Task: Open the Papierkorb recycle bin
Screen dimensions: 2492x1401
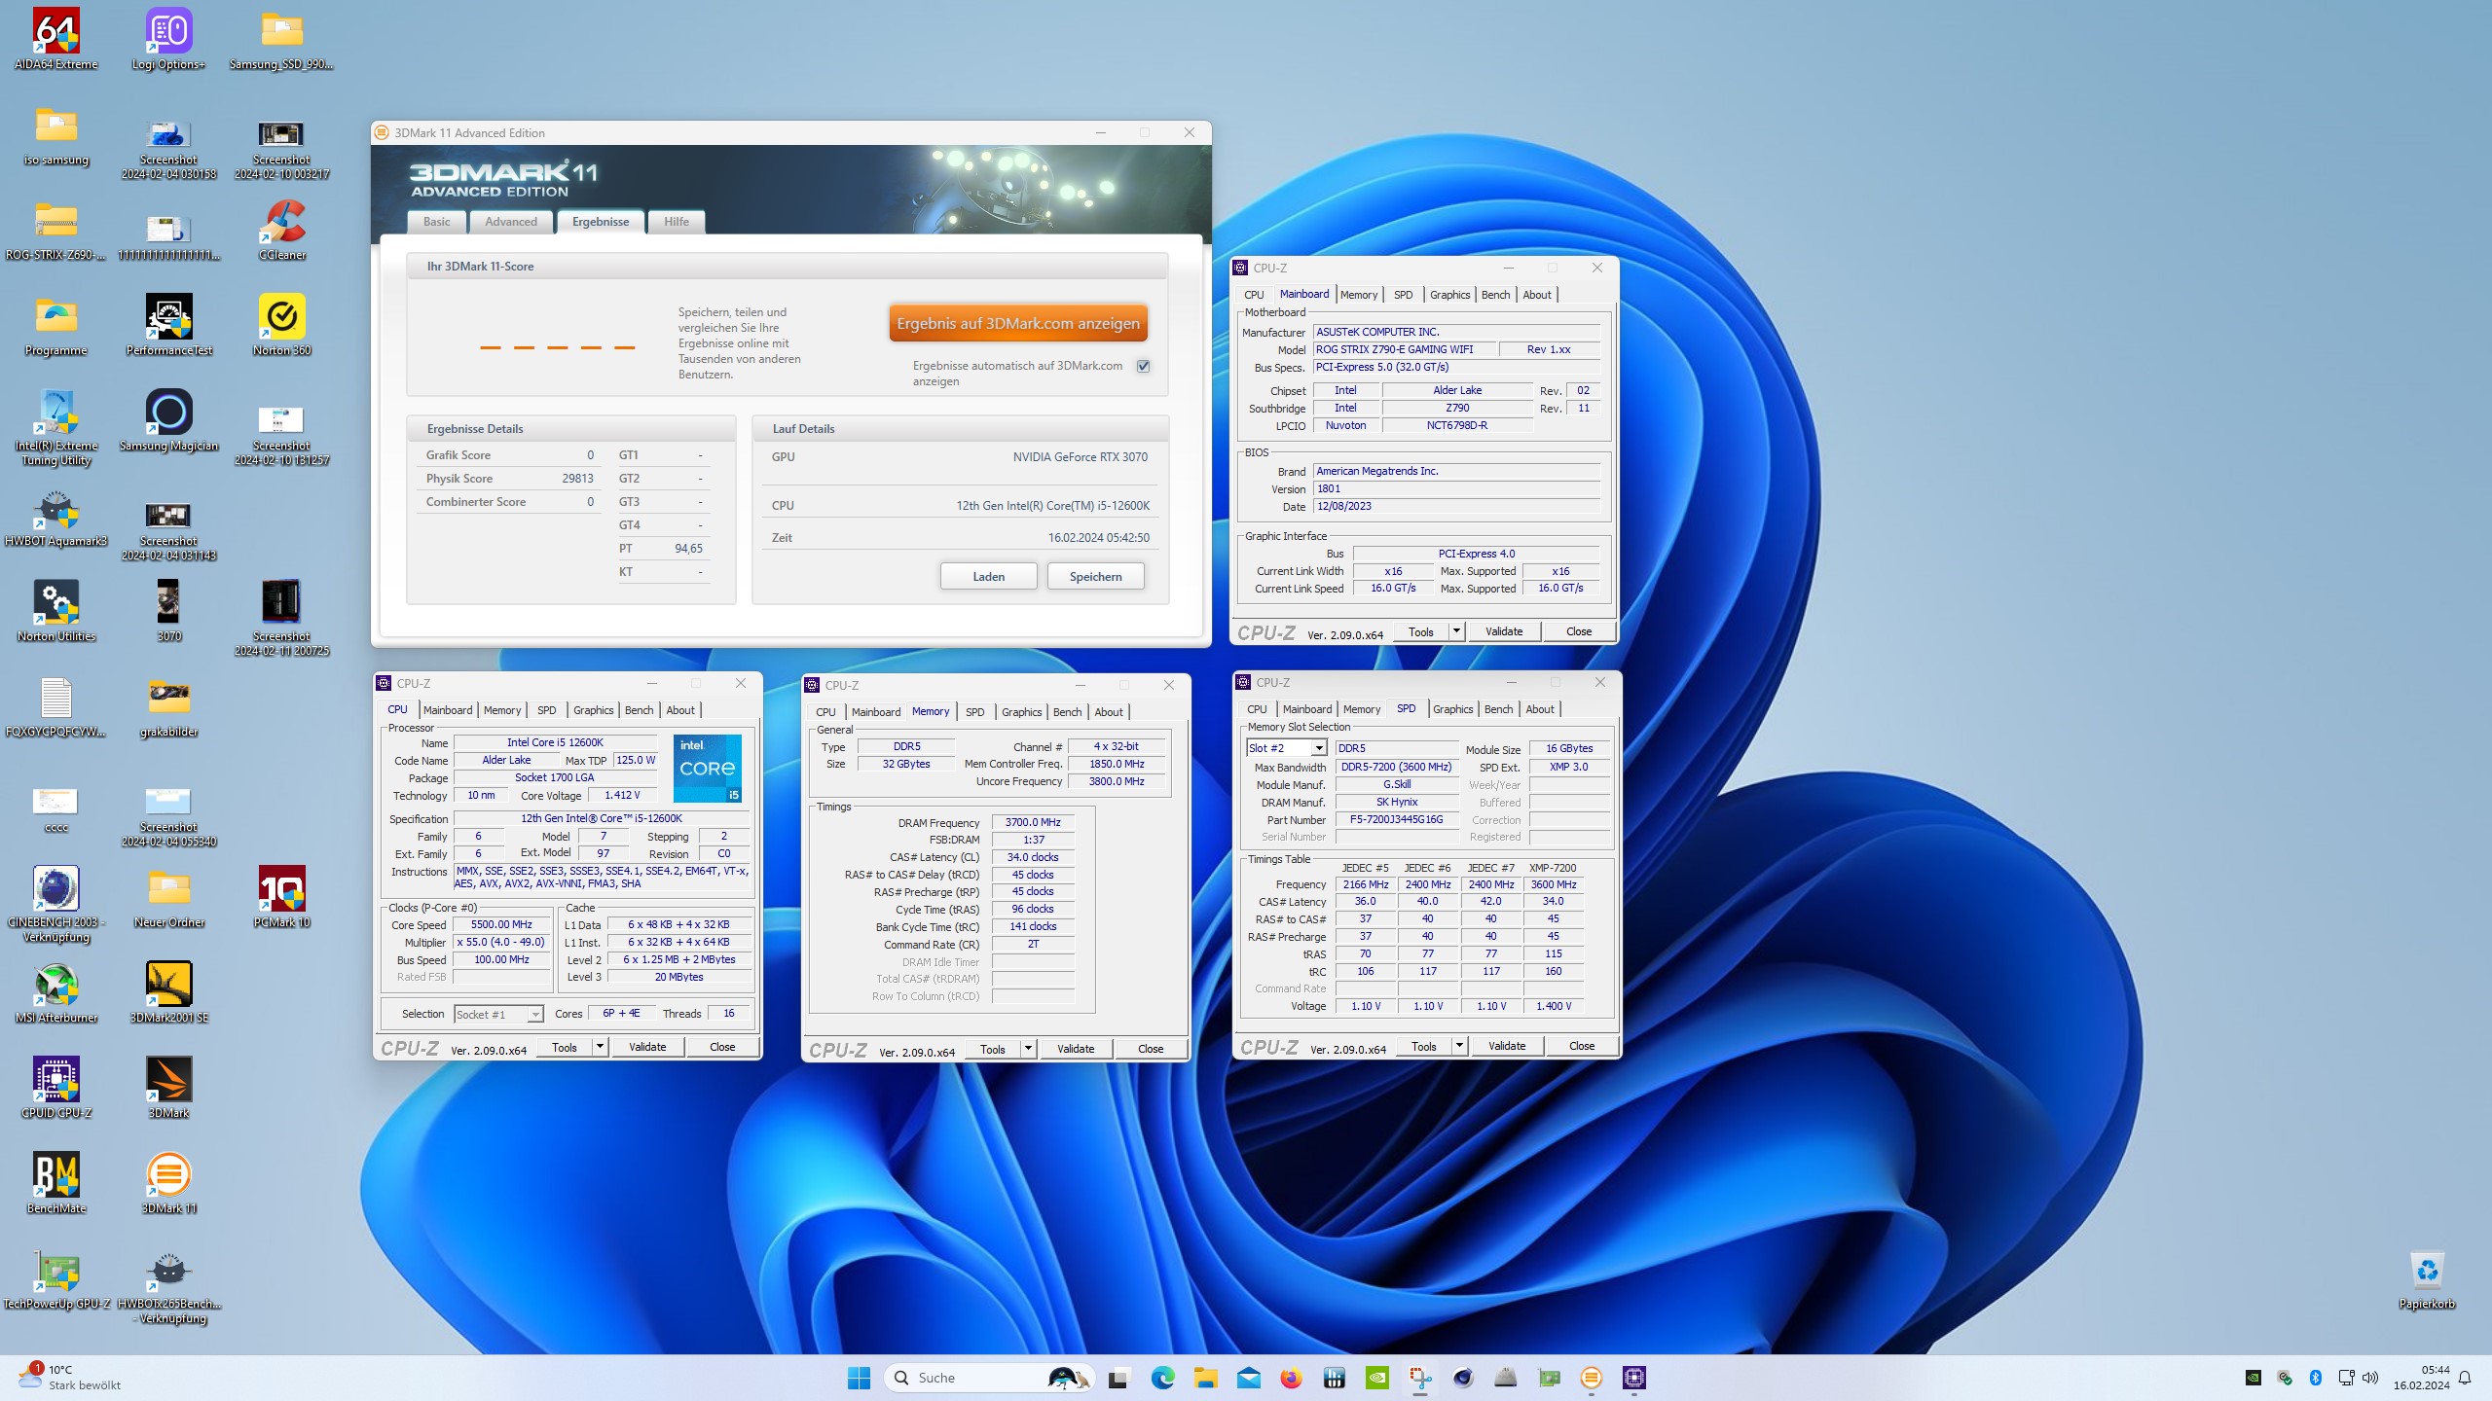Action: (2427, 1279)
